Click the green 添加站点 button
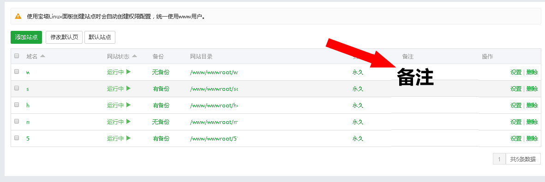Viewport: 545px width, 182px height. [26, 37]
